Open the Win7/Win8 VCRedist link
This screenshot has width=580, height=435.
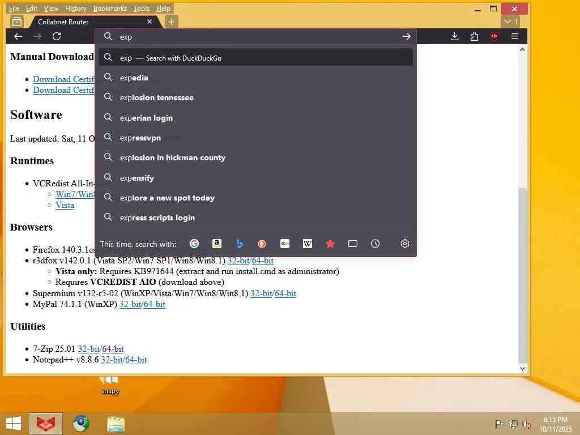coord(75,194)
